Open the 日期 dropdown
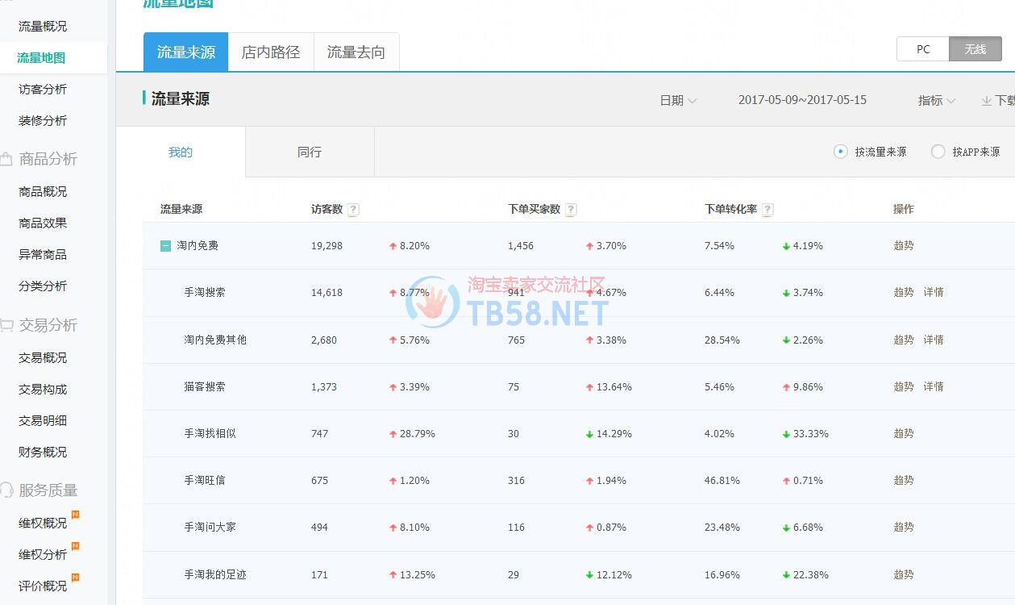Viewport: 1015px width, 605px height. click(x=678, y=101)
